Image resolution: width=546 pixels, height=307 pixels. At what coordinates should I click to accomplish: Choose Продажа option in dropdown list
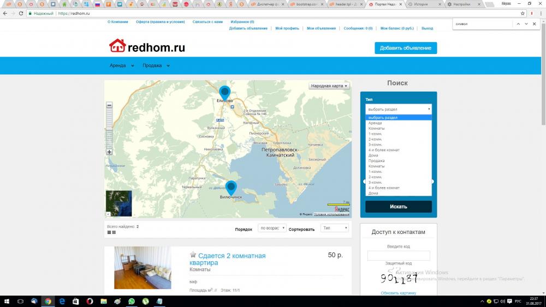399,161
